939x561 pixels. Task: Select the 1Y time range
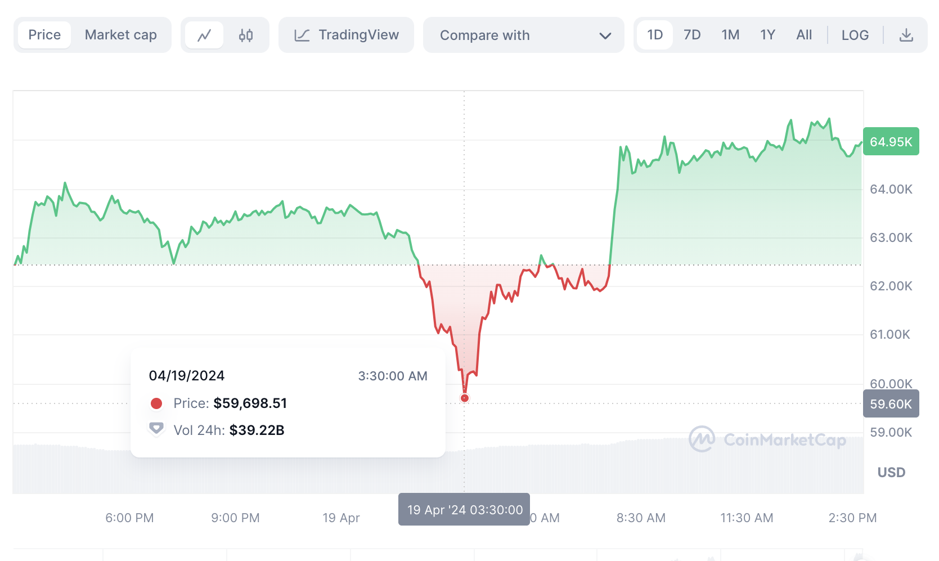coord(767,34)
